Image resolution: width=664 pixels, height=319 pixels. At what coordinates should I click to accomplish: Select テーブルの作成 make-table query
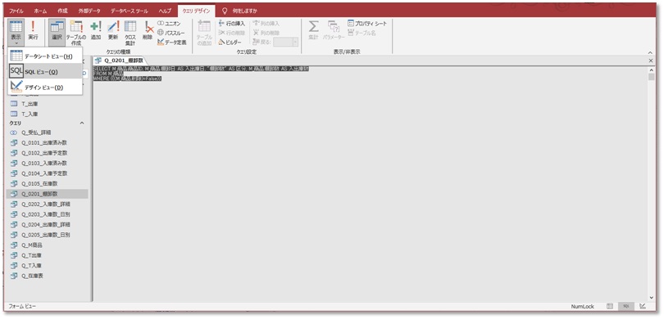pyautogui.click(x=75, y=33)
